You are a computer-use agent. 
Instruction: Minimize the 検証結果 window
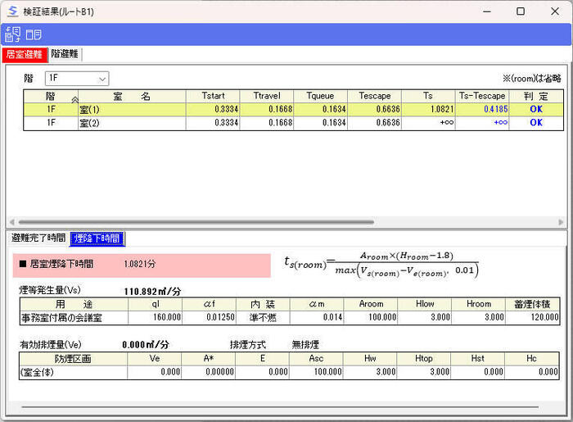(487, 11)
